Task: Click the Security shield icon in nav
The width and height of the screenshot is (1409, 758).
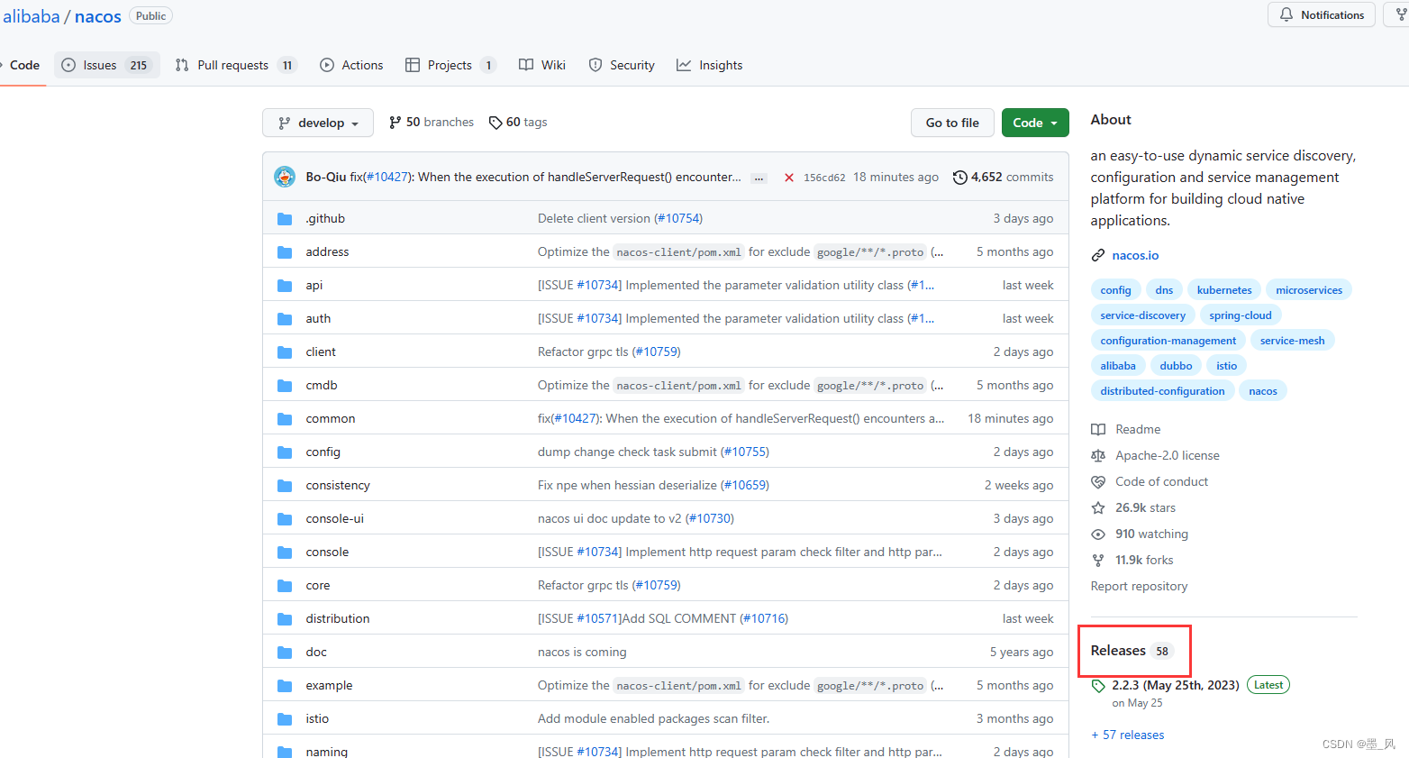Action: [595, 65]
